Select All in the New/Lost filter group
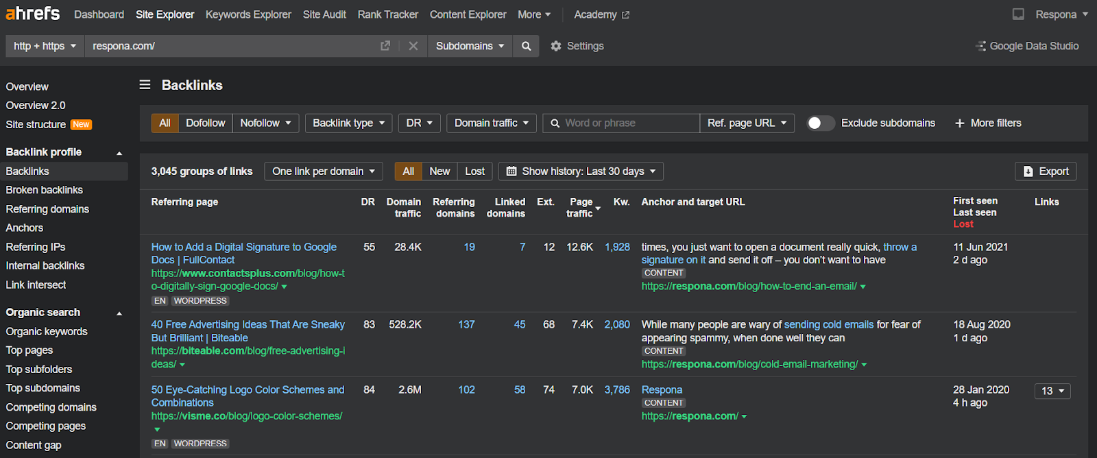1097x458 pixels. pyautogui.click(x=409, y=171)
